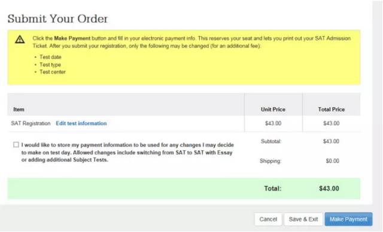Click the Subtotal label

[x=271, y=141]
